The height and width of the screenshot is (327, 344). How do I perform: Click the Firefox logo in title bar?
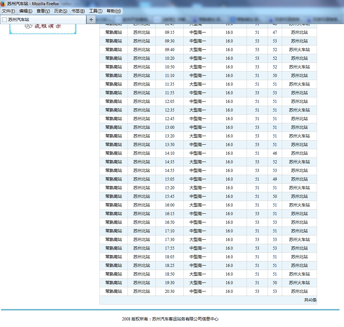pyautogui.click(x=3, y=4)
